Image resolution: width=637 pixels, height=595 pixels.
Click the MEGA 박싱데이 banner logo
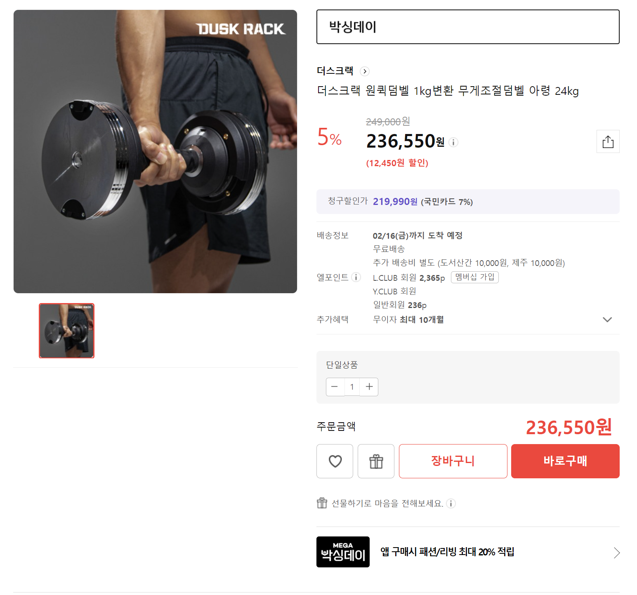click(343, 552)
